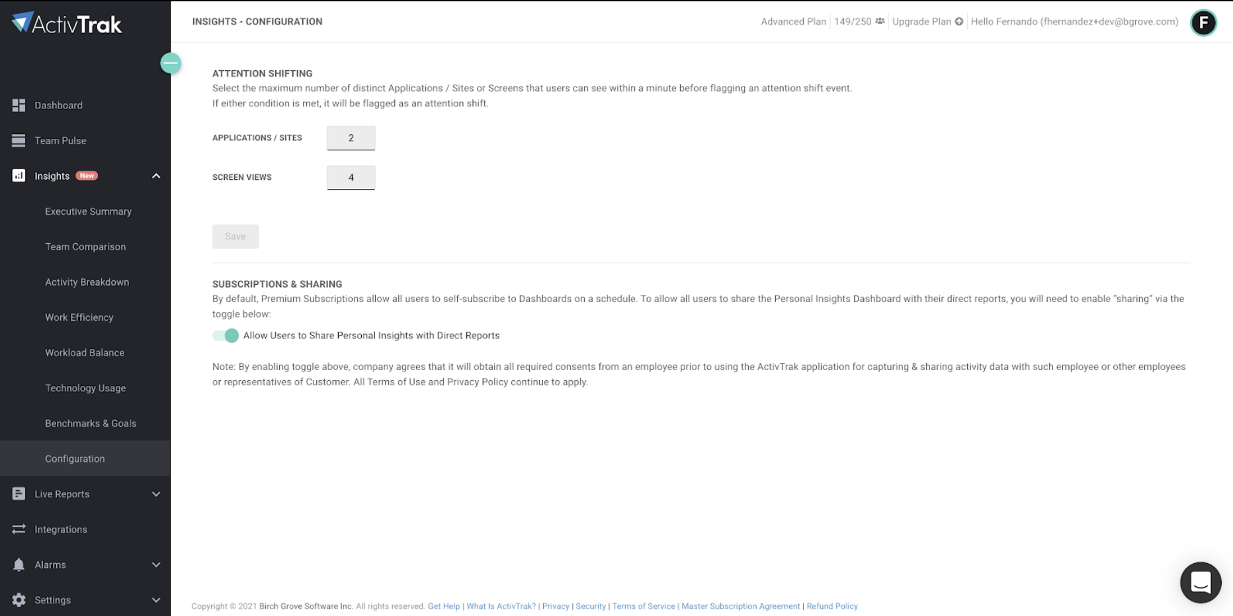Click the Attention Shifting heading
This screenshot has height=616, width=1233.
[262, 73]
